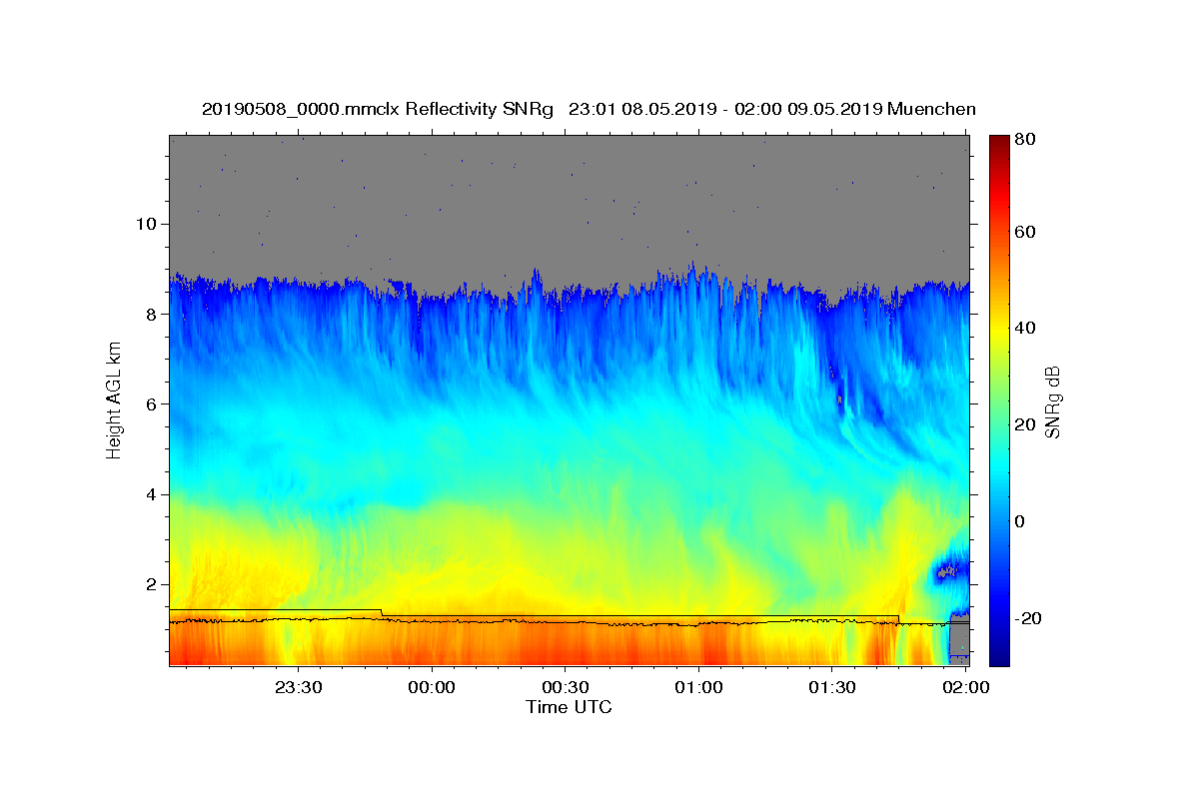Viewport: 1199px width, 799px height.
Task: Click the 01:00 time tick label
Action: (699, 687)
